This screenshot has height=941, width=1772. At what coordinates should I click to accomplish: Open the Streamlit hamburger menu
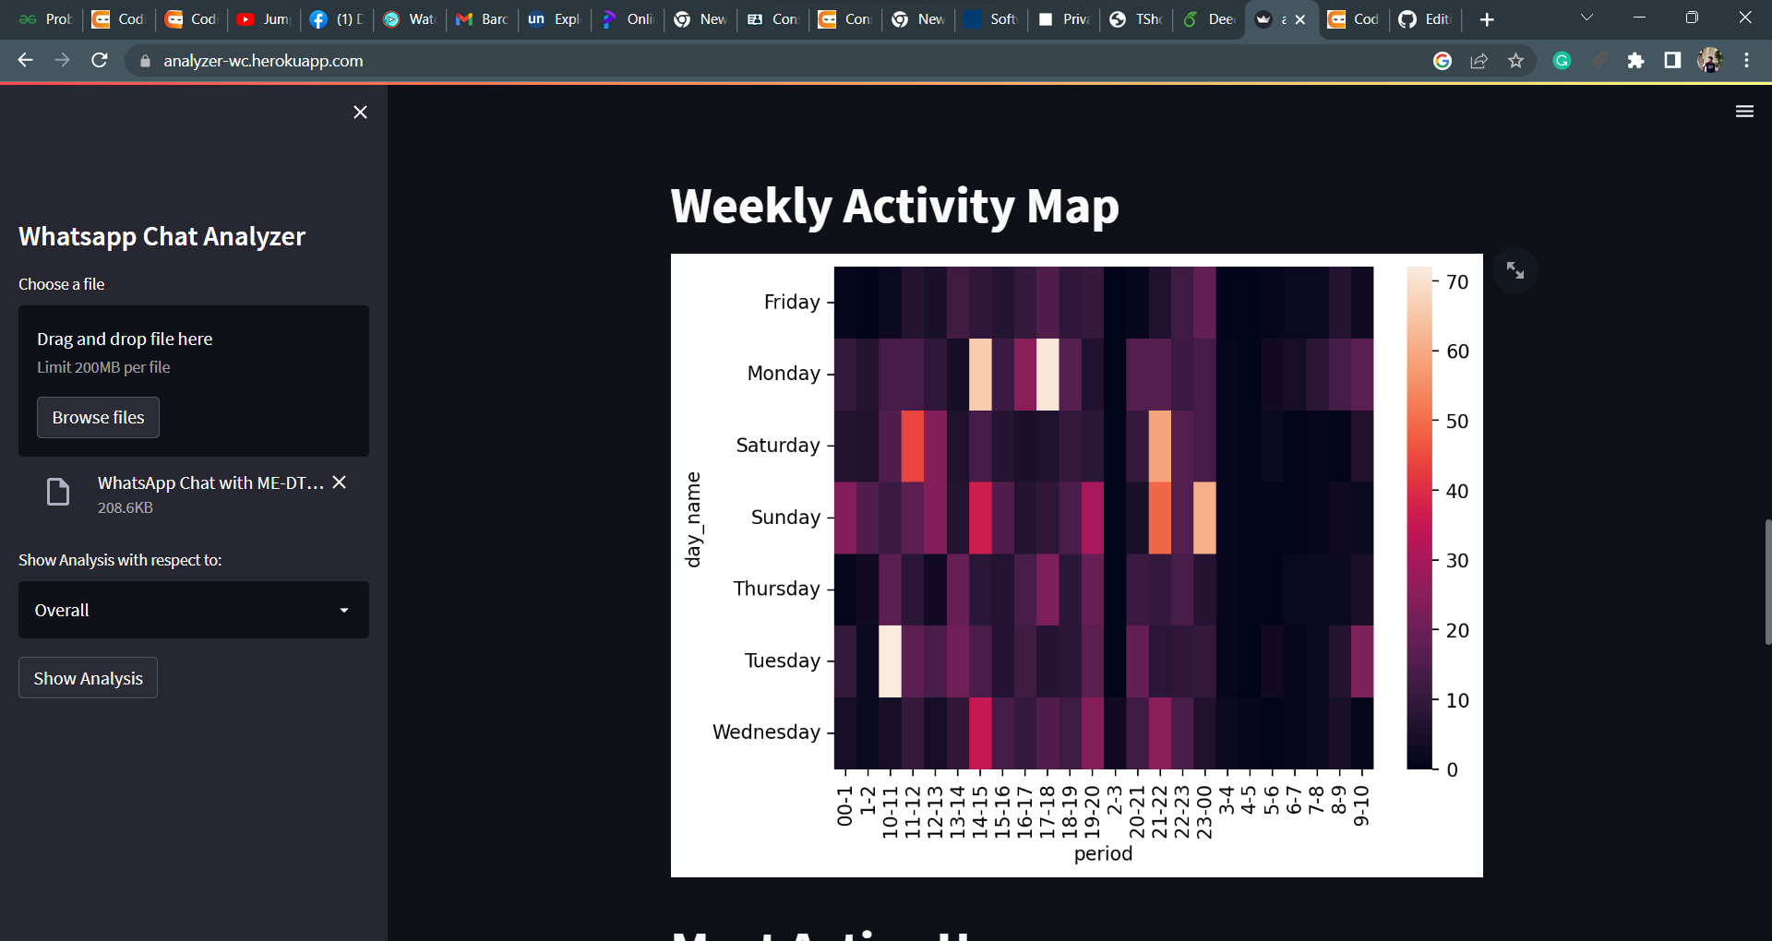click(x=1744, y=111)
